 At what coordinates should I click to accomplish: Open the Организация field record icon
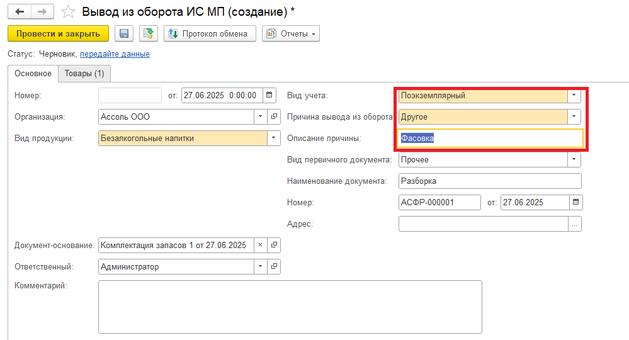coord(274,116)
